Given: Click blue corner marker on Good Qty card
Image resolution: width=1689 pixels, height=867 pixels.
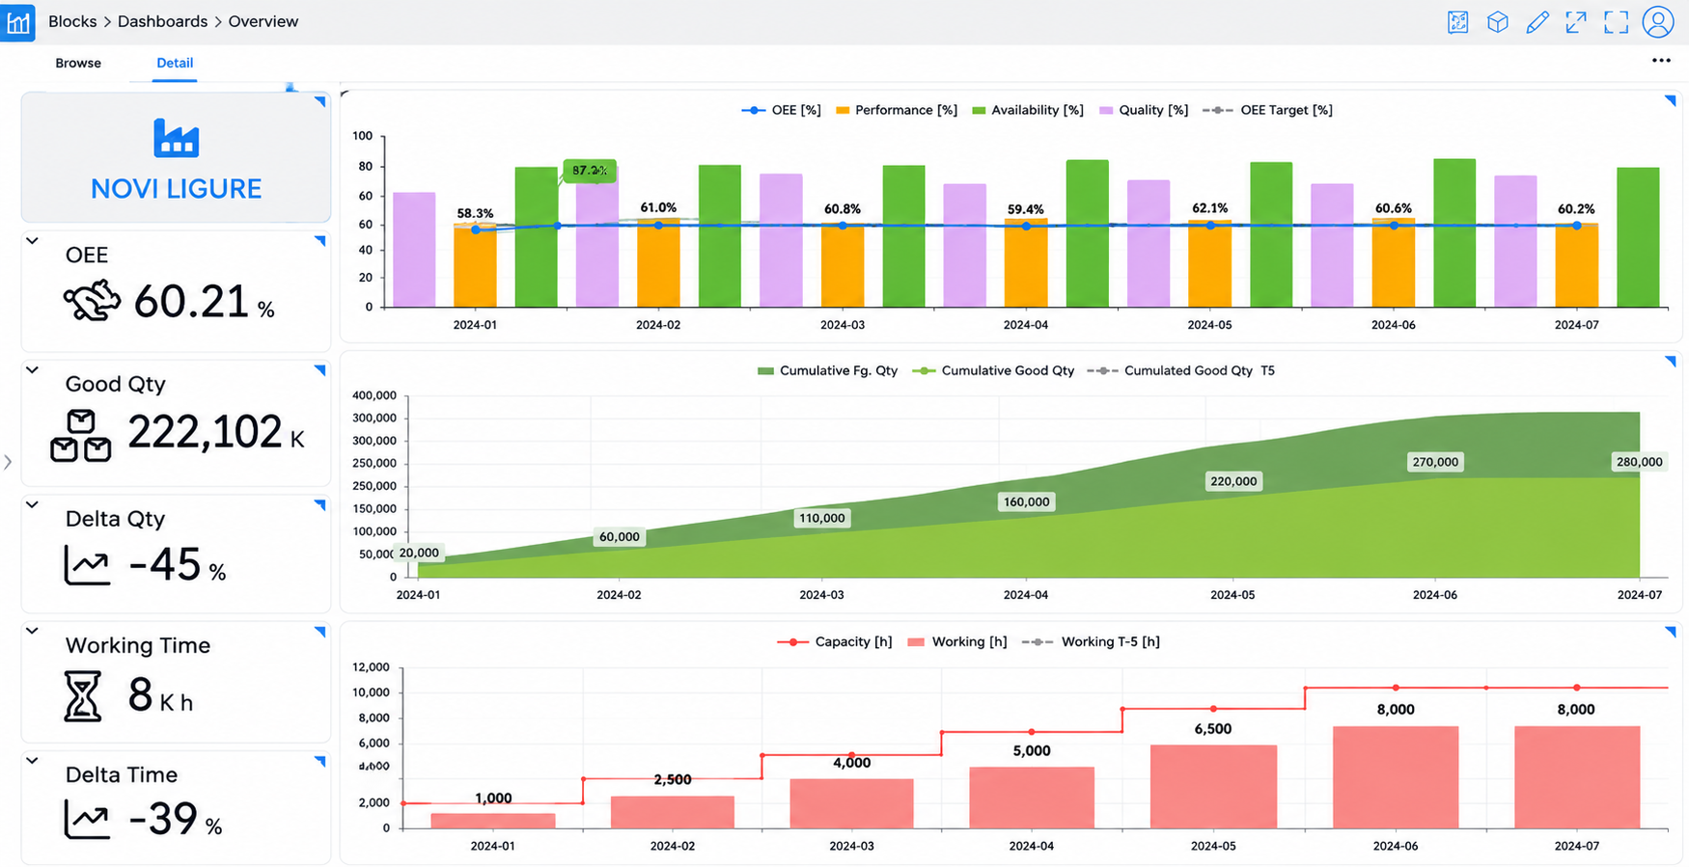Looking at the screenshot, I should coord(319,370).
